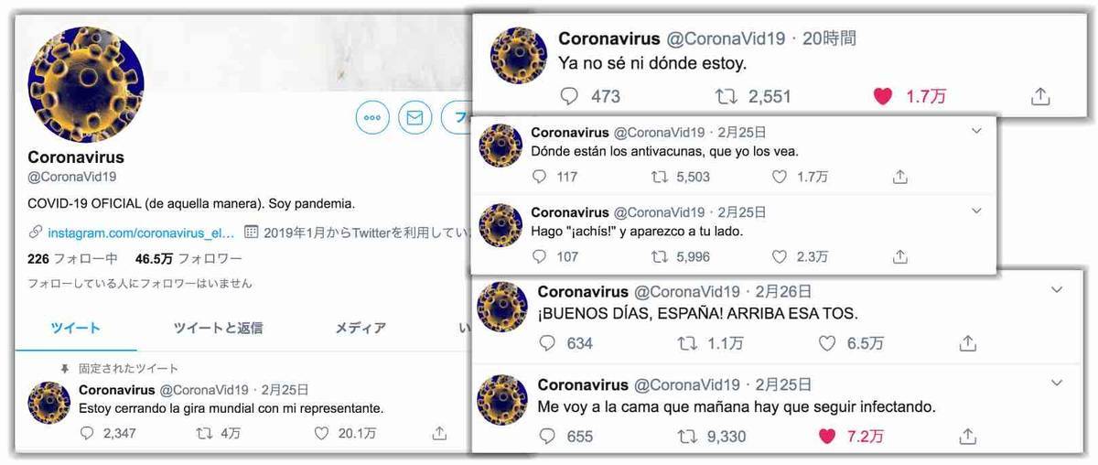This screenshot has width=1098, height=465.
Task: Switch to the ツイートと返信 tab
Action: 218,328
